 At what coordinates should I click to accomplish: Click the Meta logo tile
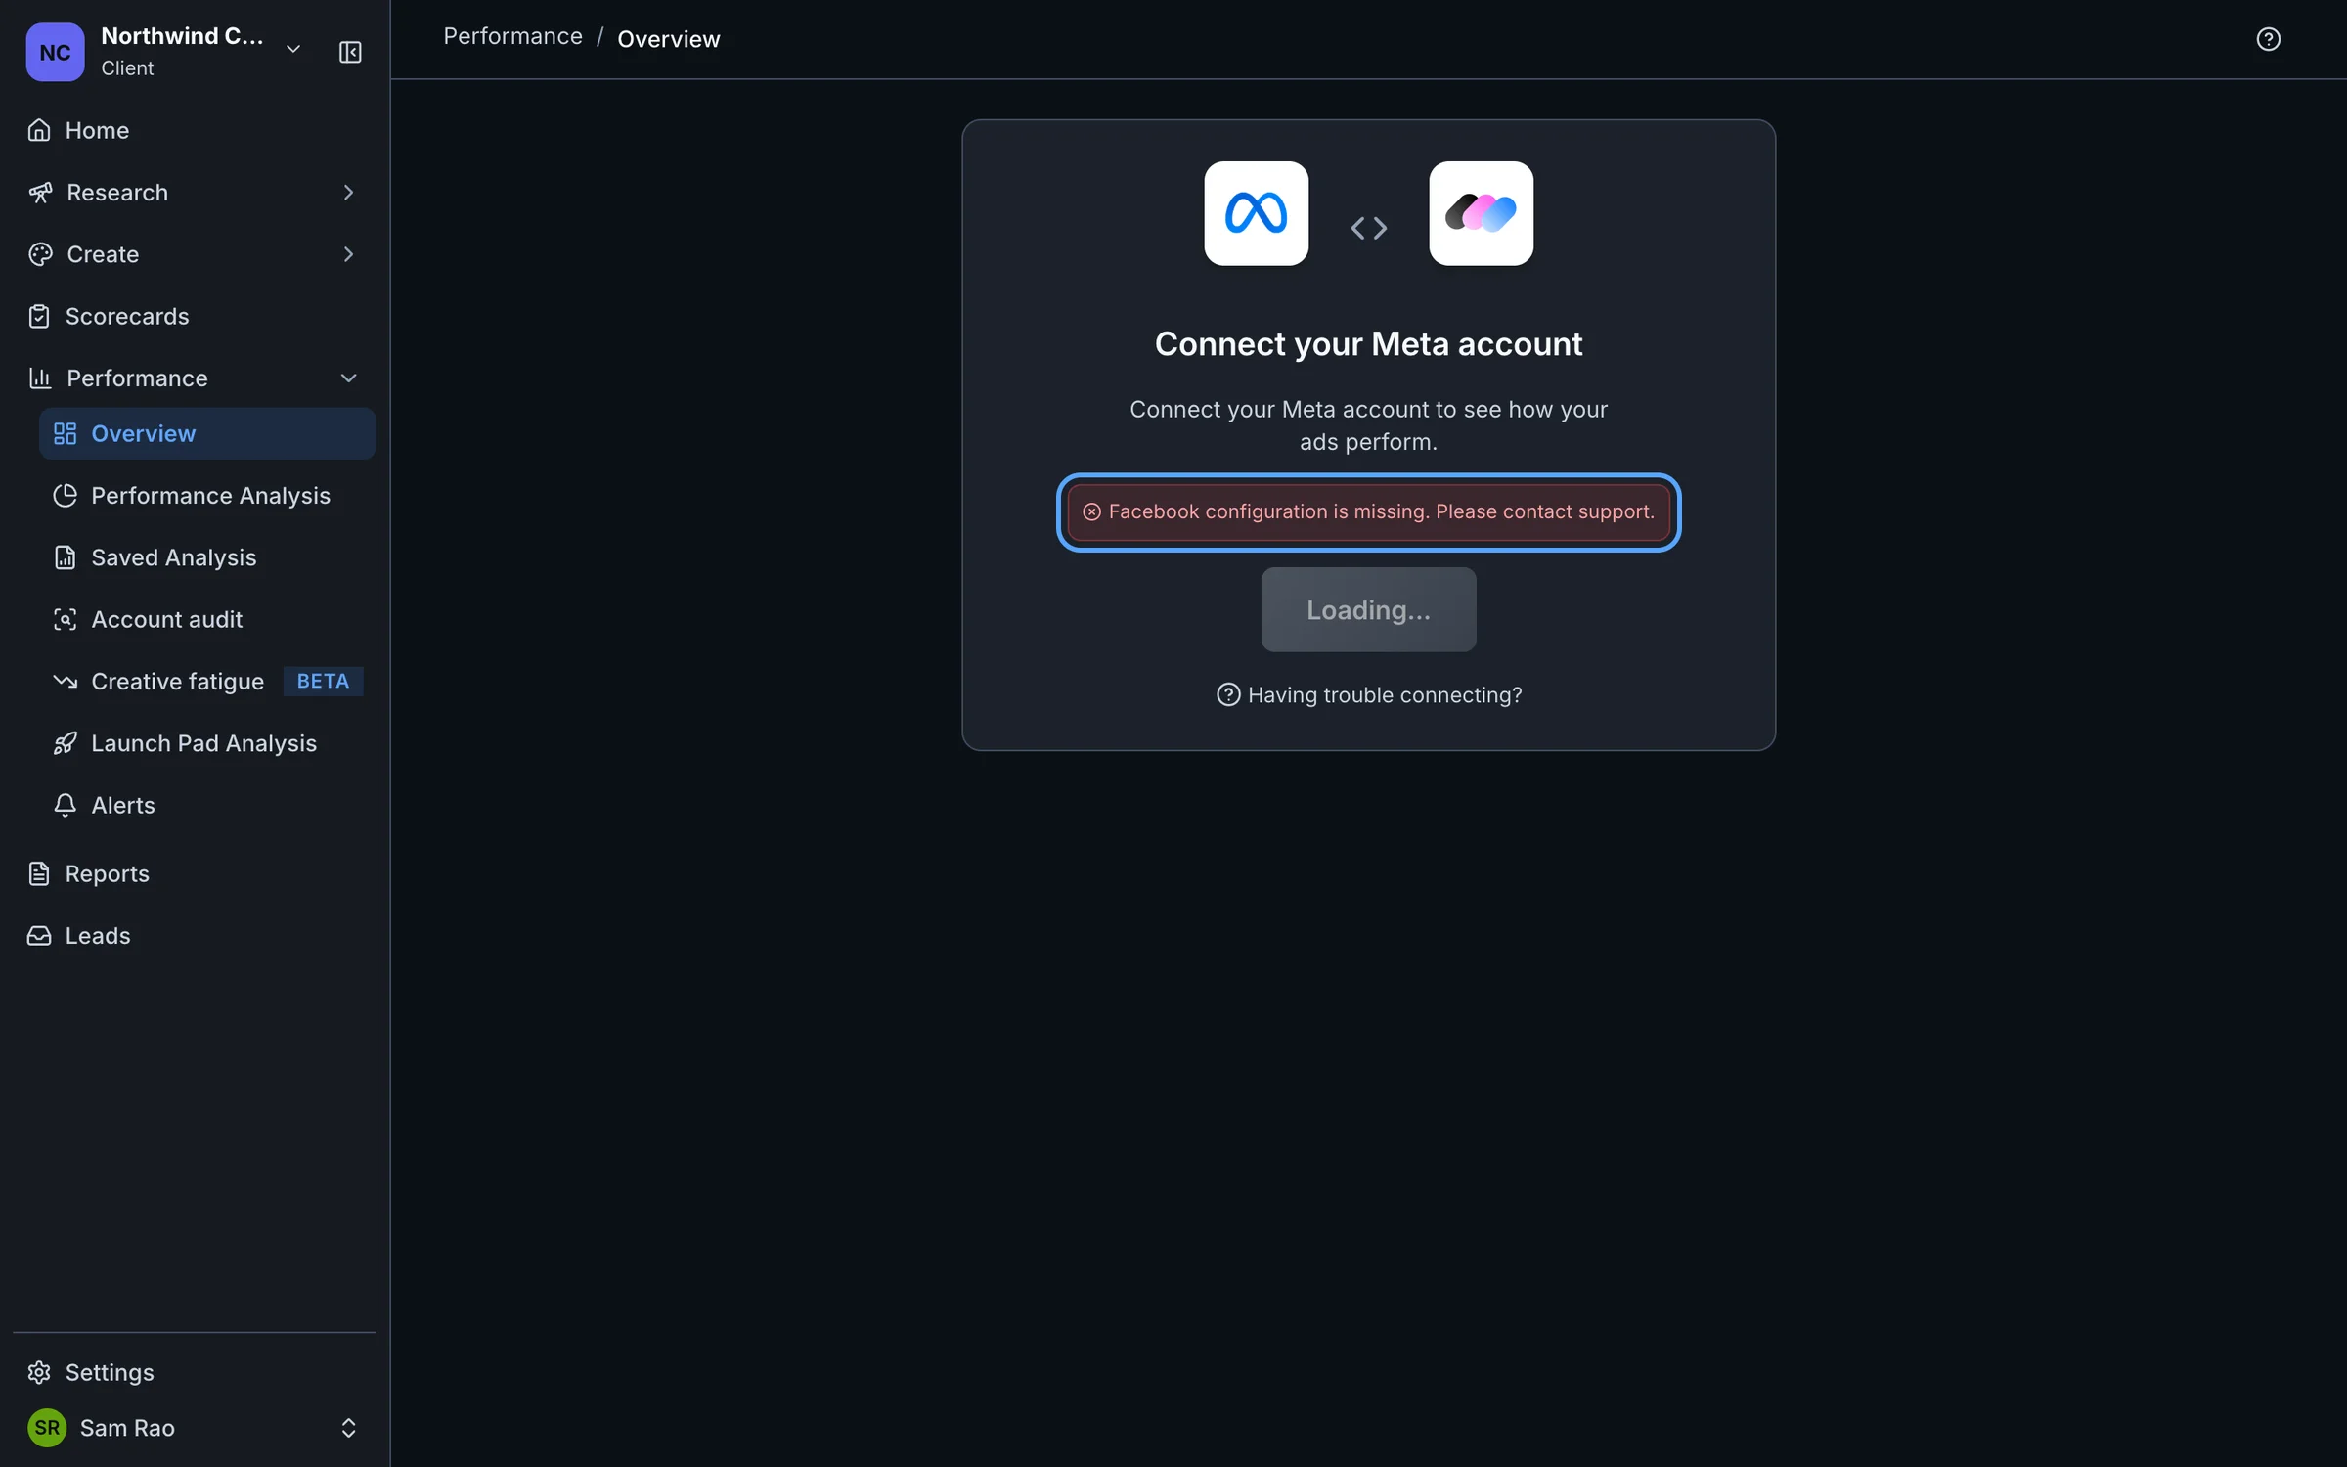click(1256, 213)
